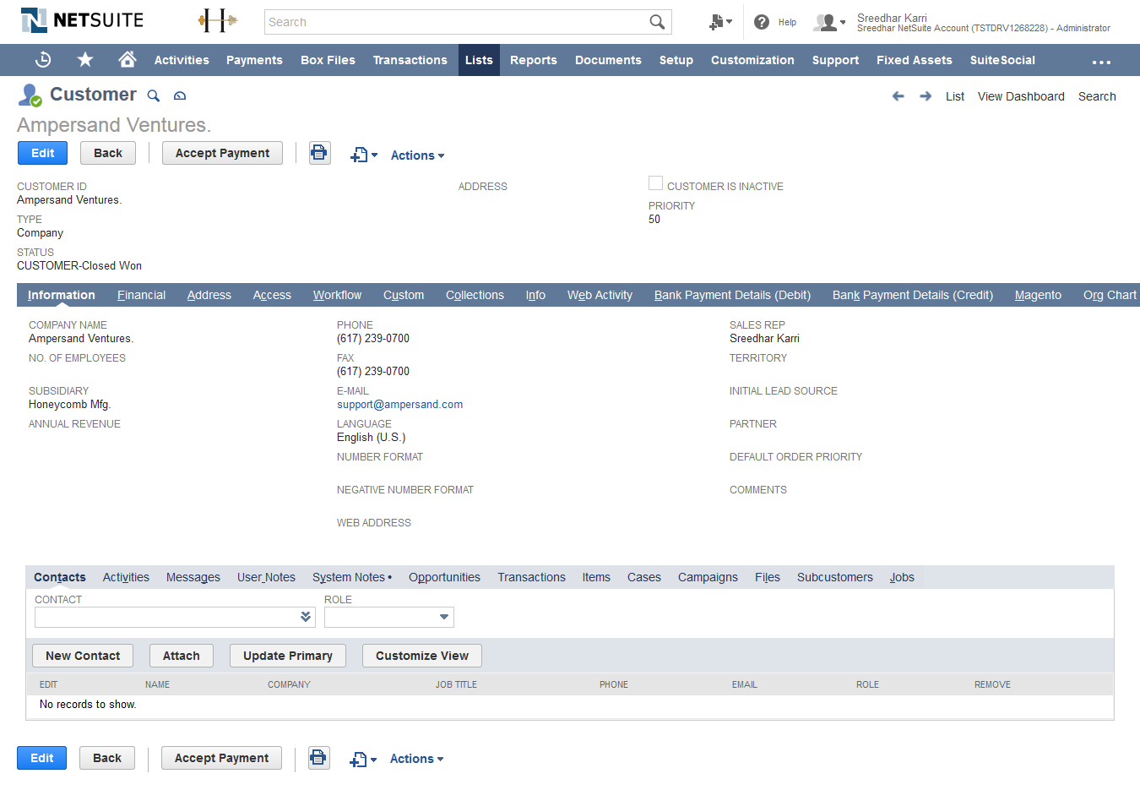Open Recent Records clock icon
The height and width of the screenshot is (790, 1140).
click(x=44, y=60)
